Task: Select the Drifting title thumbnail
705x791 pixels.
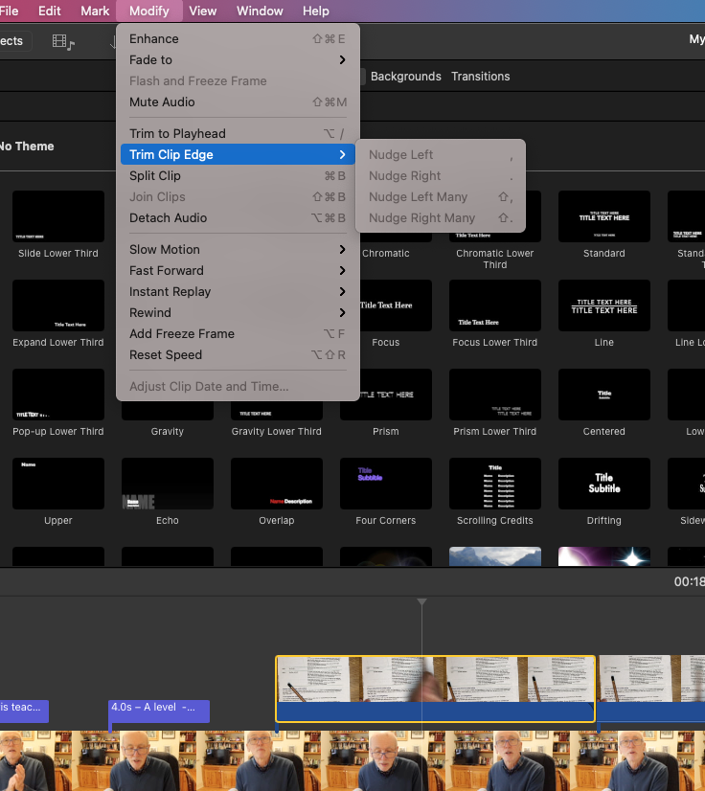Action: pyautogui.click(x=603, y=484)
